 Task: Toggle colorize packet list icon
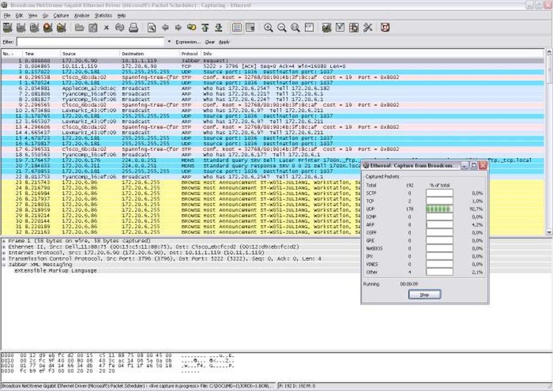pyautogui.click(x=237, y=28)
